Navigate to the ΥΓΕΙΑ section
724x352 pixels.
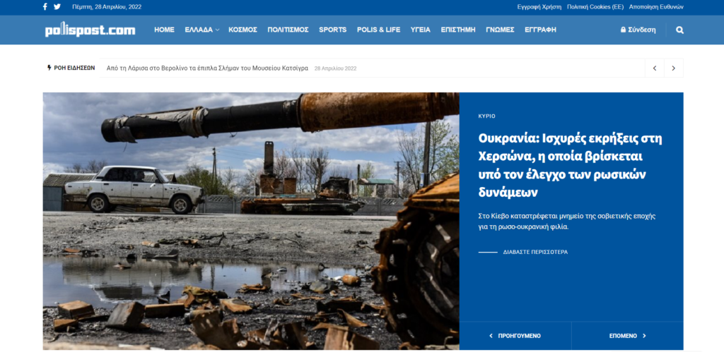click(420, 30)
